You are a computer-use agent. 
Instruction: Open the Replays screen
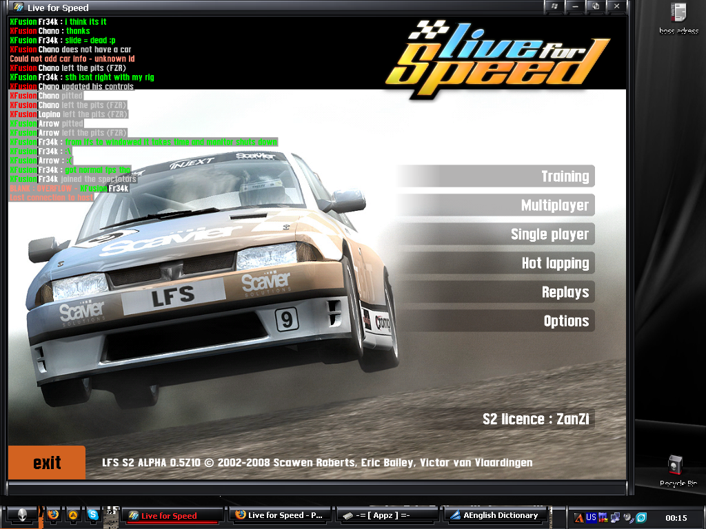point(495,292)
